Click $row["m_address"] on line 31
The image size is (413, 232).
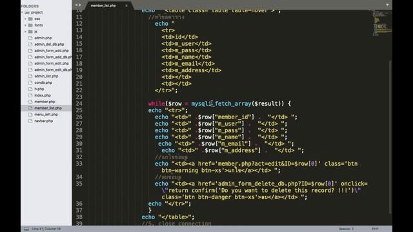click(232, 150)
